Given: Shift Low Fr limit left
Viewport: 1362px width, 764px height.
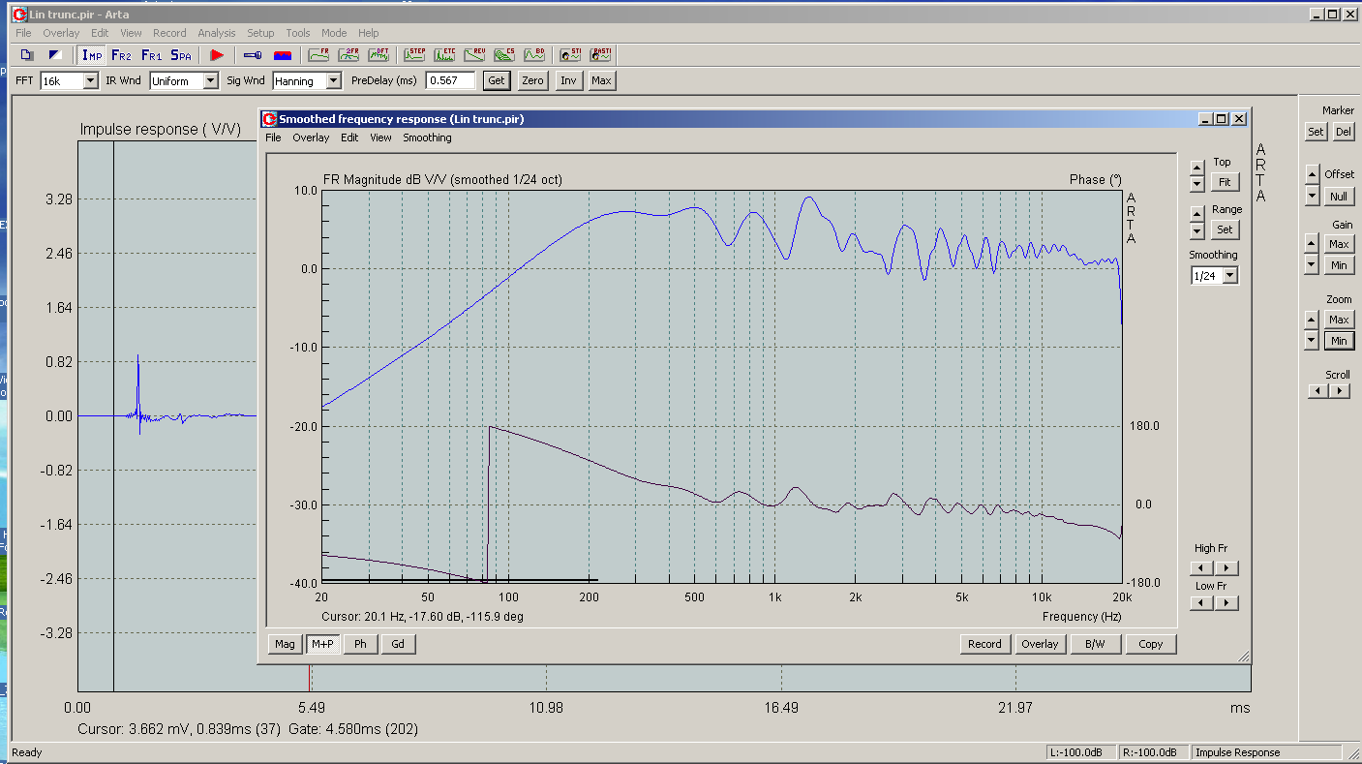Looking at the screenshot, I should pos(1201,602).
